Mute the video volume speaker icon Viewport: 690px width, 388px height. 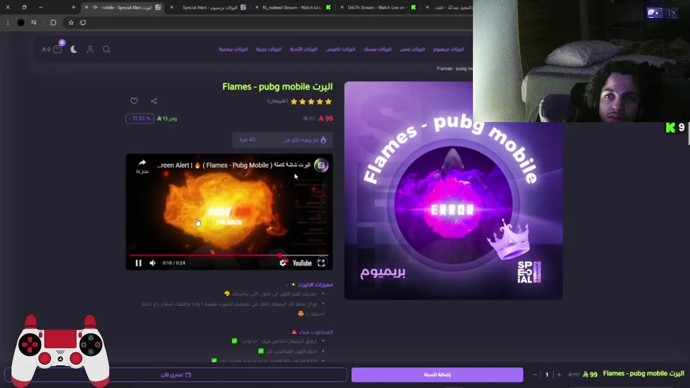[153, 263]
